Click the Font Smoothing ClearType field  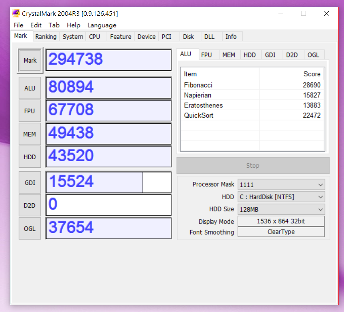tap(281, 232)
